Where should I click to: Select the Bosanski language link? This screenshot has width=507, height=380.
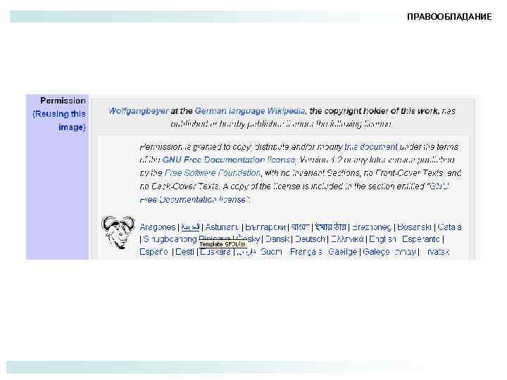[x=414, y=227]
